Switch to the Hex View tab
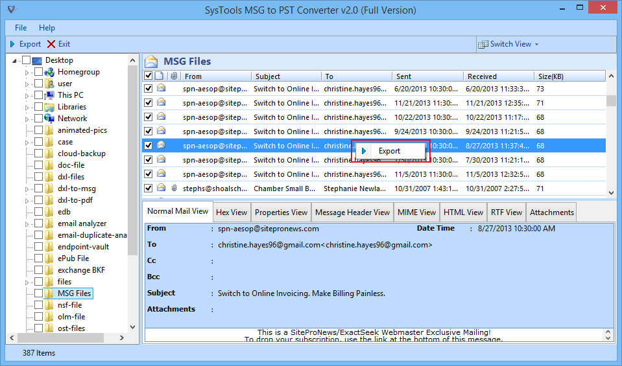622x366 pixels. tap(232, 212)
